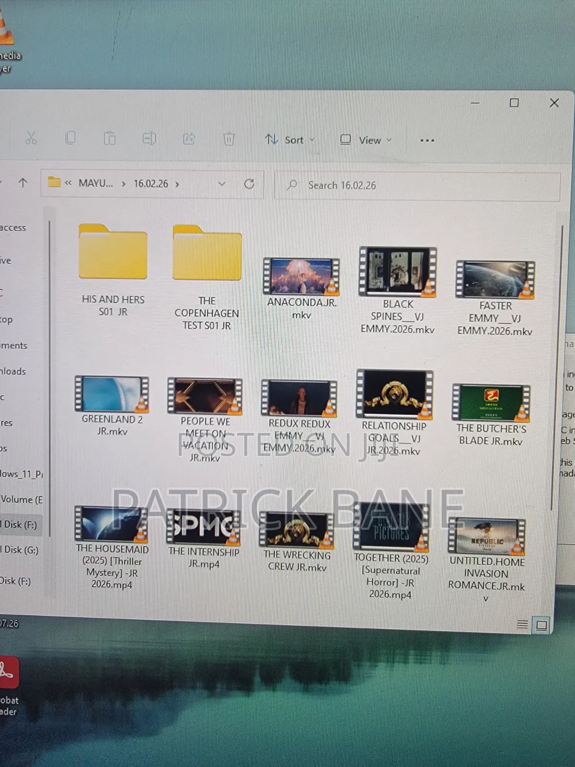This screenshot has height=767, width=575.
Task: Select TOGETHER (2025) Supernatural Horror mp4 file
Action: 391,550
